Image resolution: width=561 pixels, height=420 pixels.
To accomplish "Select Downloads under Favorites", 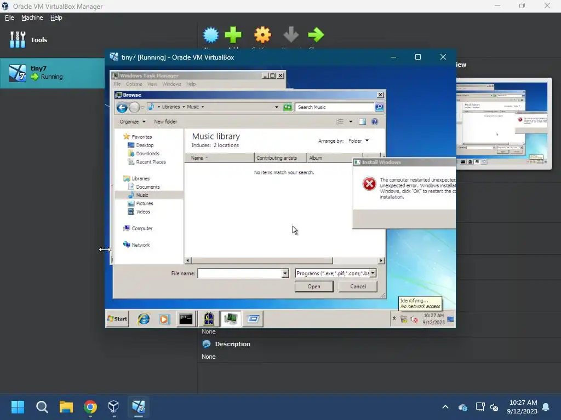I will pyautogui.click(x=144, y=154).
